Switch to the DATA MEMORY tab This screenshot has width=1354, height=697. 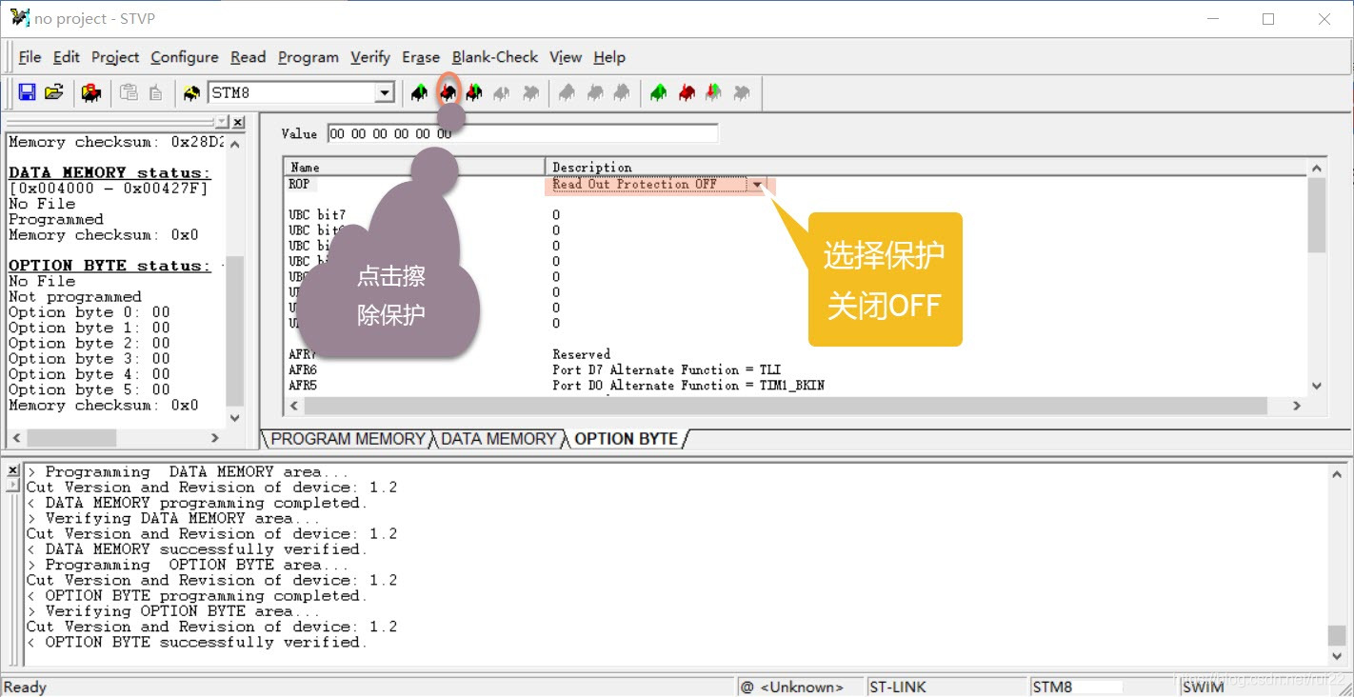(x=498, y=439)
